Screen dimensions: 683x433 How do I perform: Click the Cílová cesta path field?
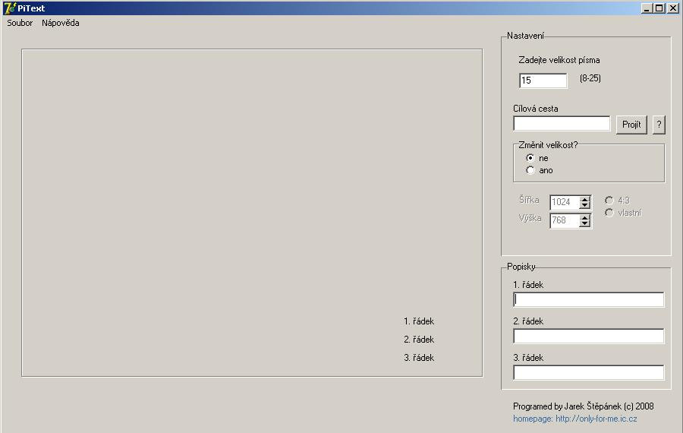562,123
